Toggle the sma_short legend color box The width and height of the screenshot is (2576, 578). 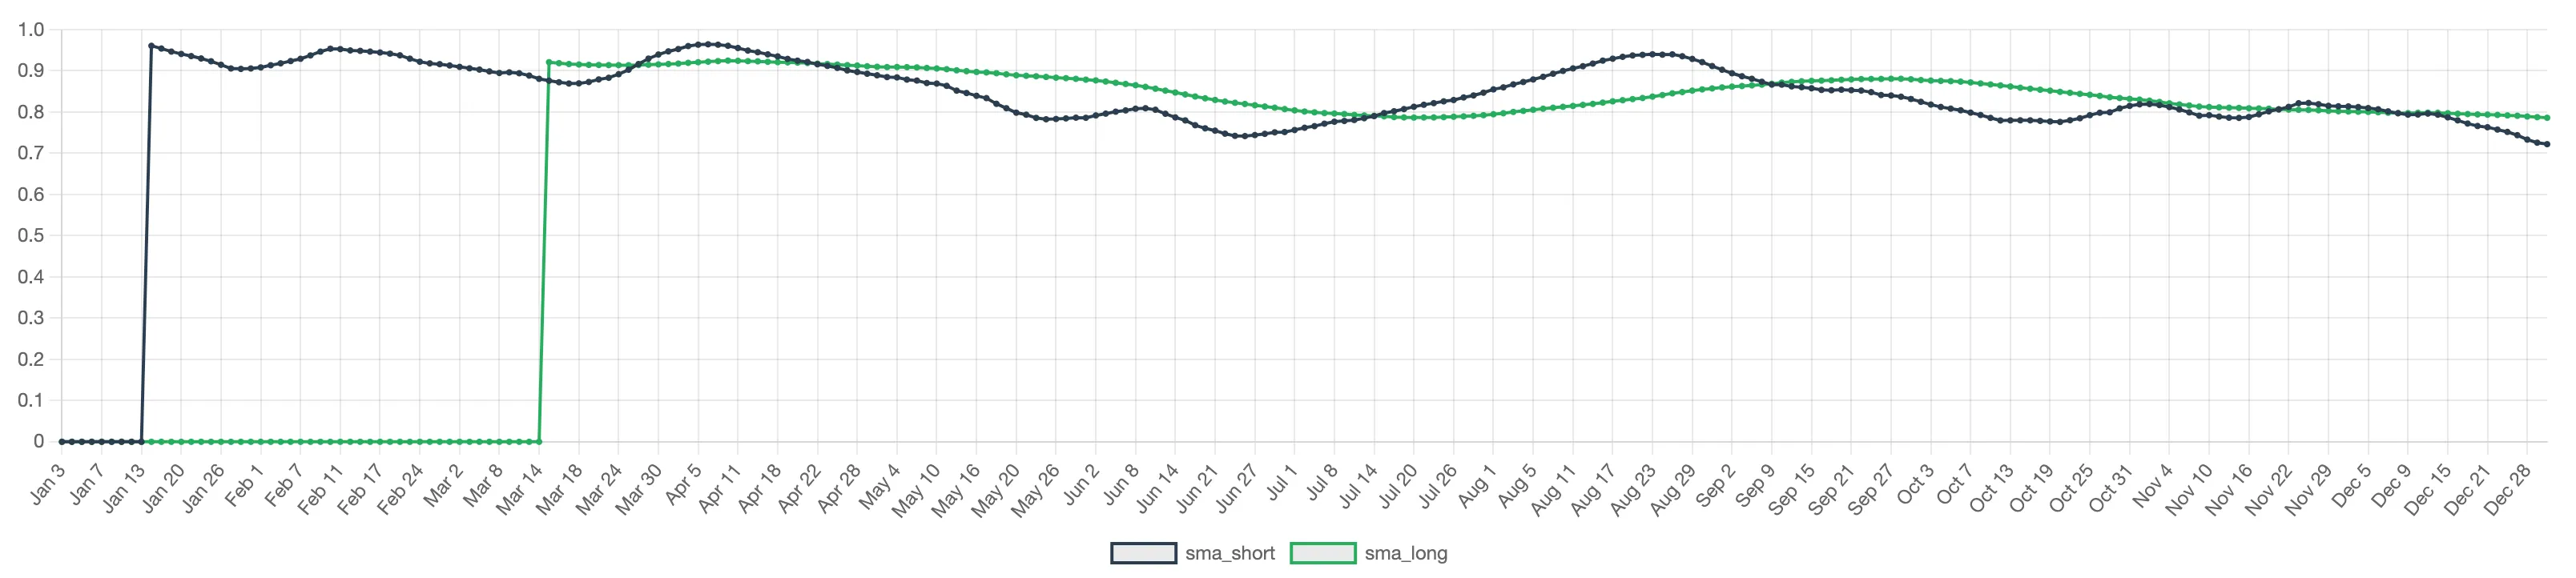coord(1142,553)
